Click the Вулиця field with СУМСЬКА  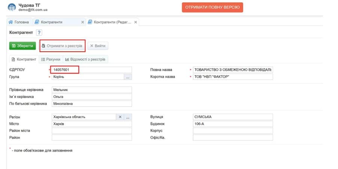point(233,117)
